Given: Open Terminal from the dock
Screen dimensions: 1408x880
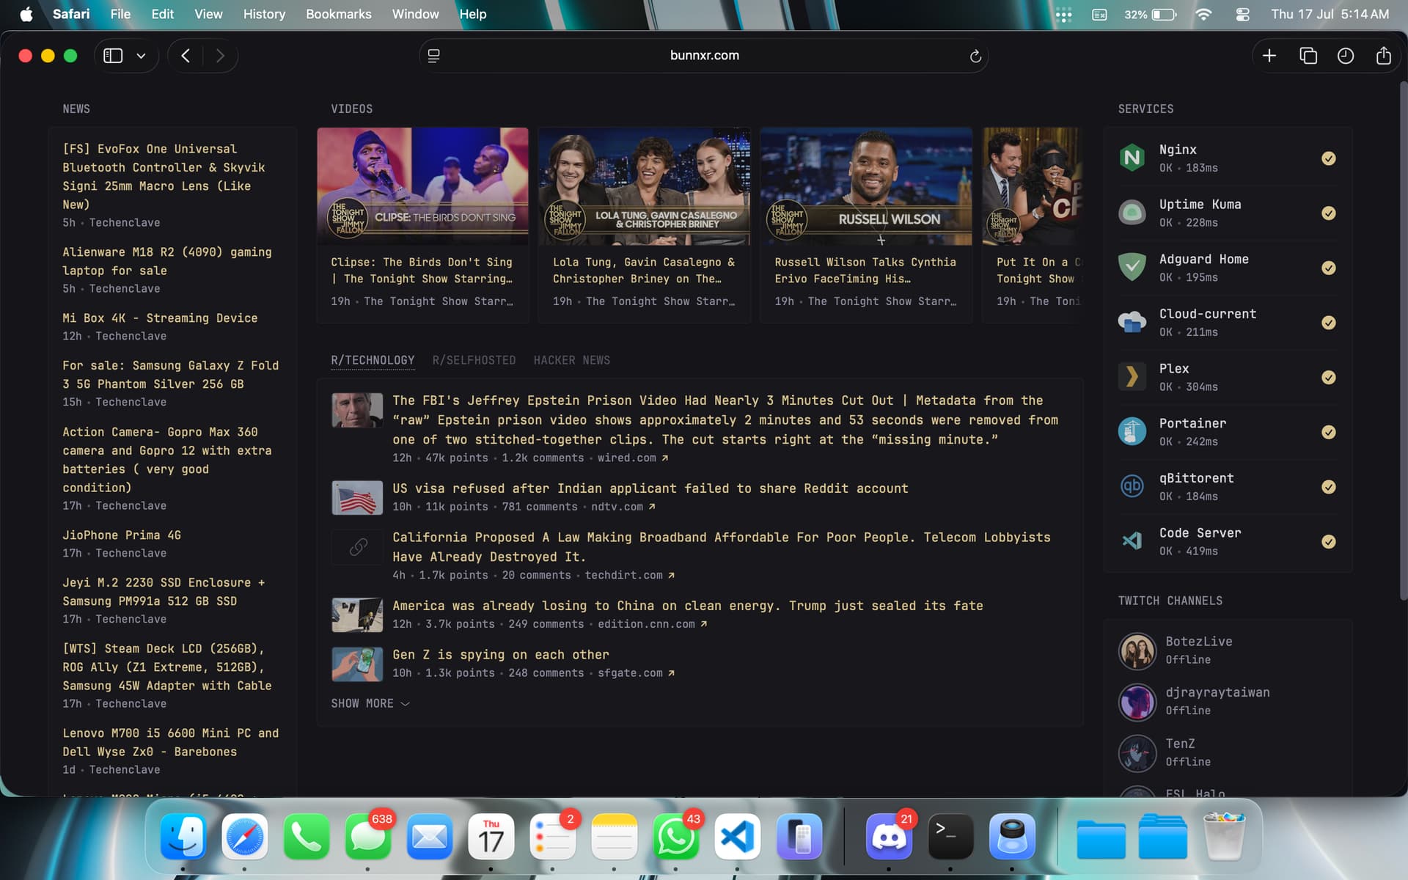Looking at the screenshot, I should 950,837.
